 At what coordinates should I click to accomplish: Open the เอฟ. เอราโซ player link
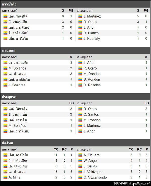(x=18, y=120)
